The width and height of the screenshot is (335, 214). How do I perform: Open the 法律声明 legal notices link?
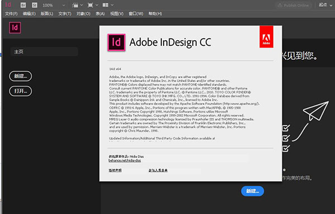pyautogui.click(x=115, y=170)
